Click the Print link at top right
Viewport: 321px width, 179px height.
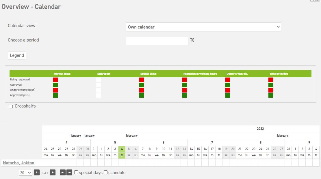click(x=315, y=1)
